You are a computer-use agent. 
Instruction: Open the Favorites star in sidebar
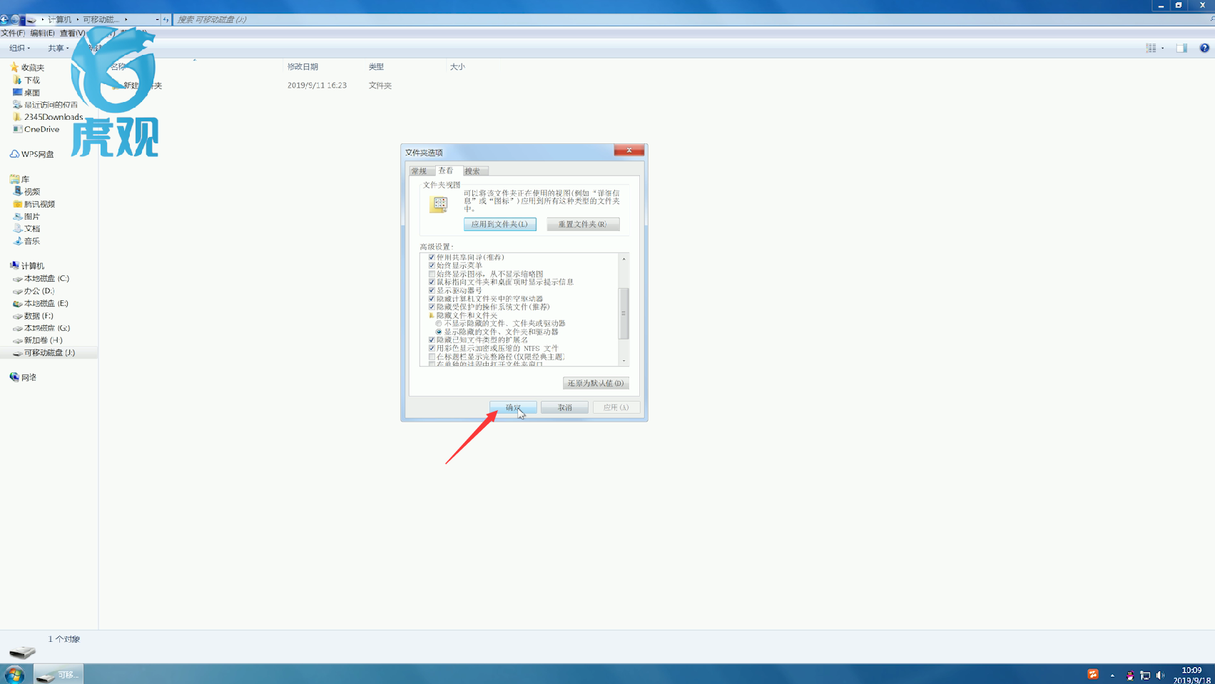(14, 67)
